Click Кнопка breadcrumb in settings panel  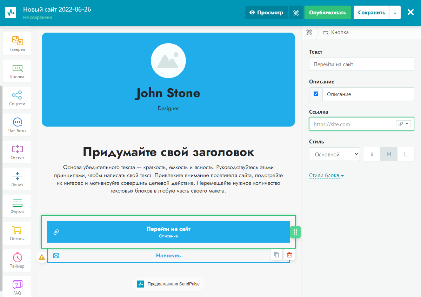[x=336, y=32]
